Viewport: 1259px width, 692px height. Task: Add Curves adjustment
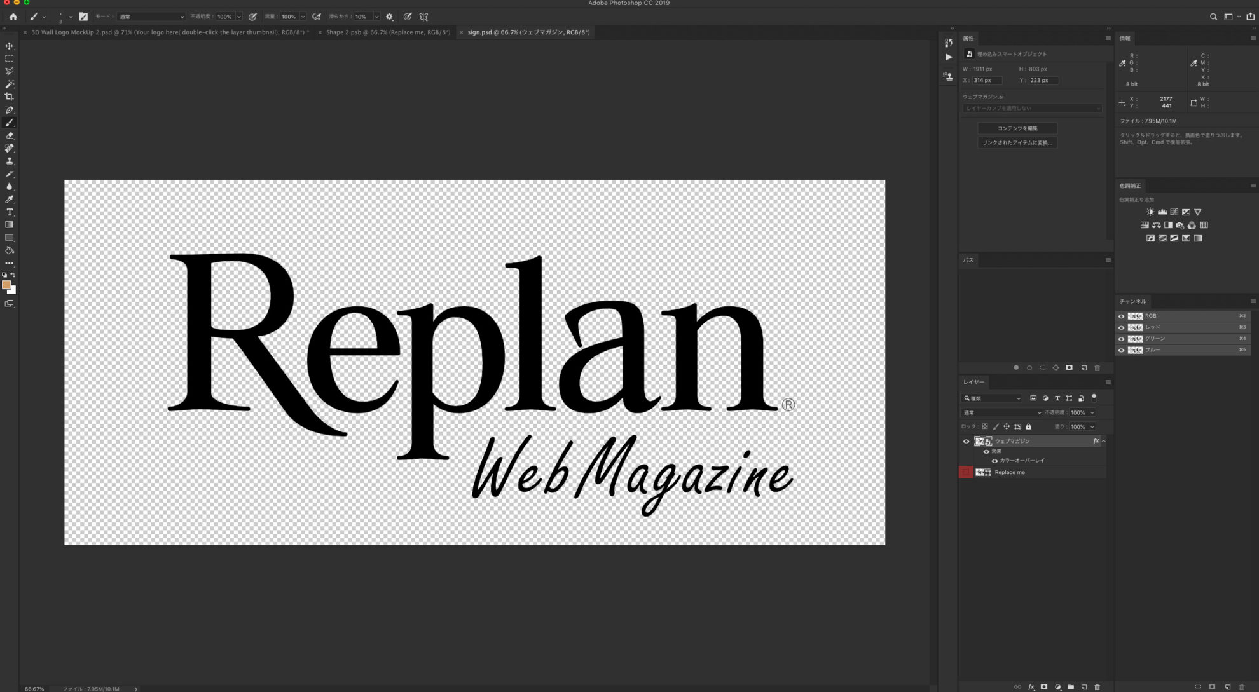(x=1174, y=212)
